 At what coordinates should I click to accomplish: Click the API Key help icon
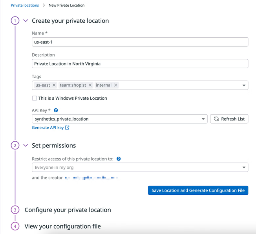(x=56, y=111)
